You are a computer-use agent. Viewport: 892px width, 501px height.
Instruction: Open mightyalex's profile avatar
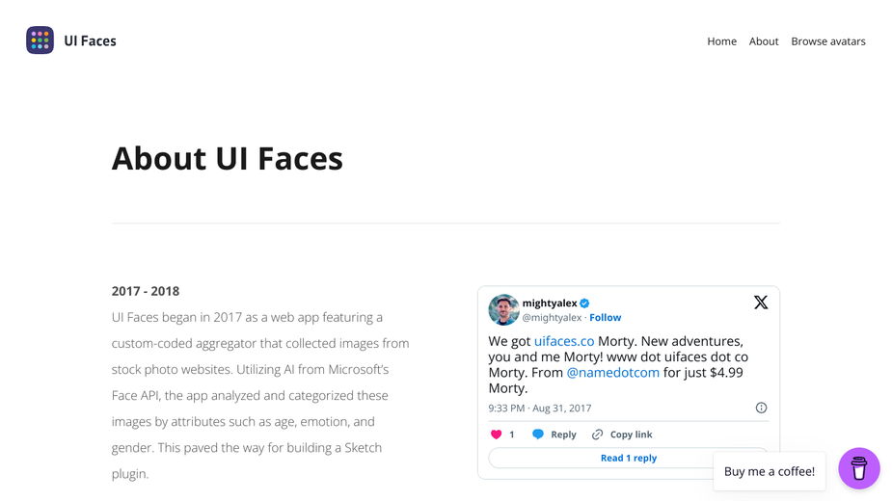(503, 310)
